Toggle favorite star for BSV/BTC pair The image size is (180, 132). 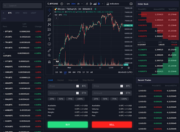[4, 48]
